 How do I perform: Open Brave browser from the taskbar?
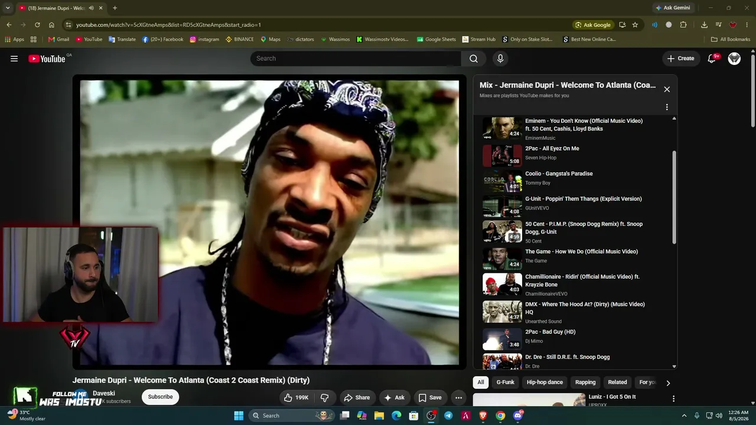483,416
